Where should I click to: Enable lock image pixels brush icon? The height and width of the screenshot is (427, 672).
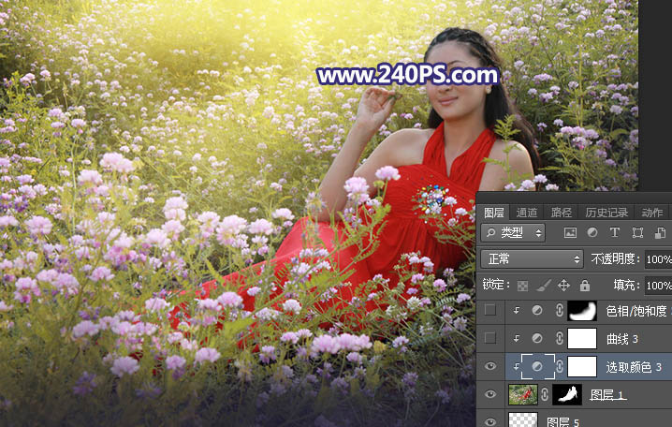[542, 285]
